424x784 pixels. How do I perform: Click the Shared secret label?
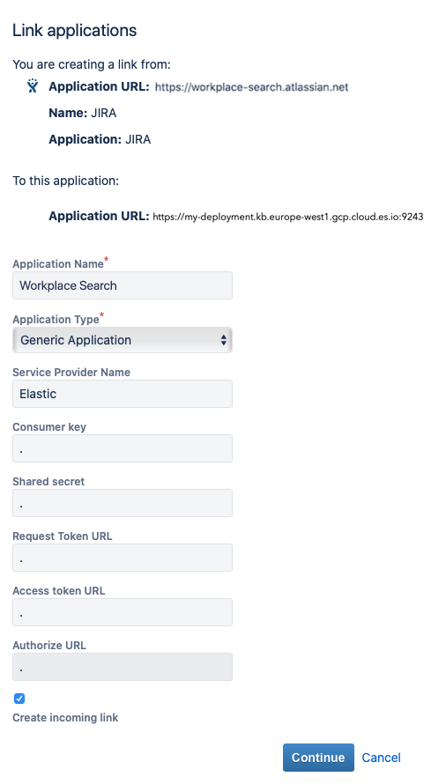(48, 482)
